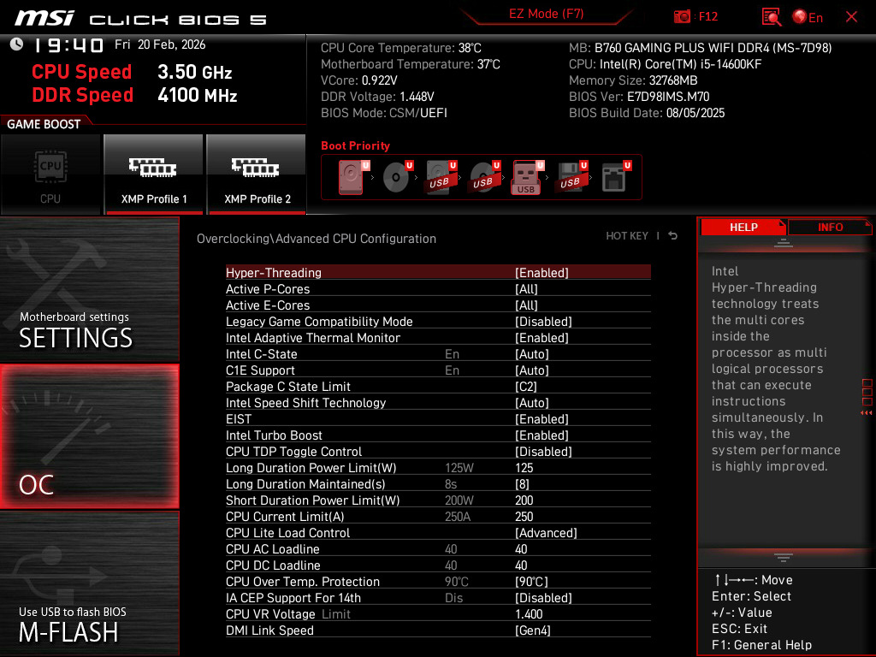This screenshot has width=876, height=657.
Task: Enable XMP Profile 2
Action: pyautogui.click(x=257, y=175)
